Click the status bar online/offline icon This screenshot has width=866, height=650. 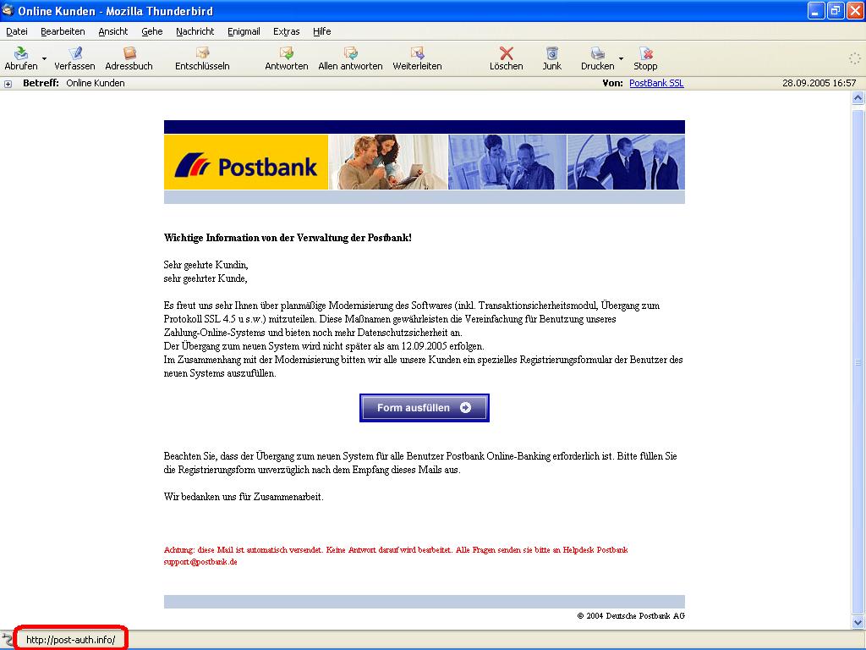click(7, 640)
